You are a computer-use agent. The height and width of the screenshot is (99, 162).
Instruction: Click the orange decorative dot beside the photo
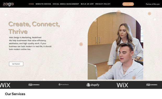[x=81, y=44]
